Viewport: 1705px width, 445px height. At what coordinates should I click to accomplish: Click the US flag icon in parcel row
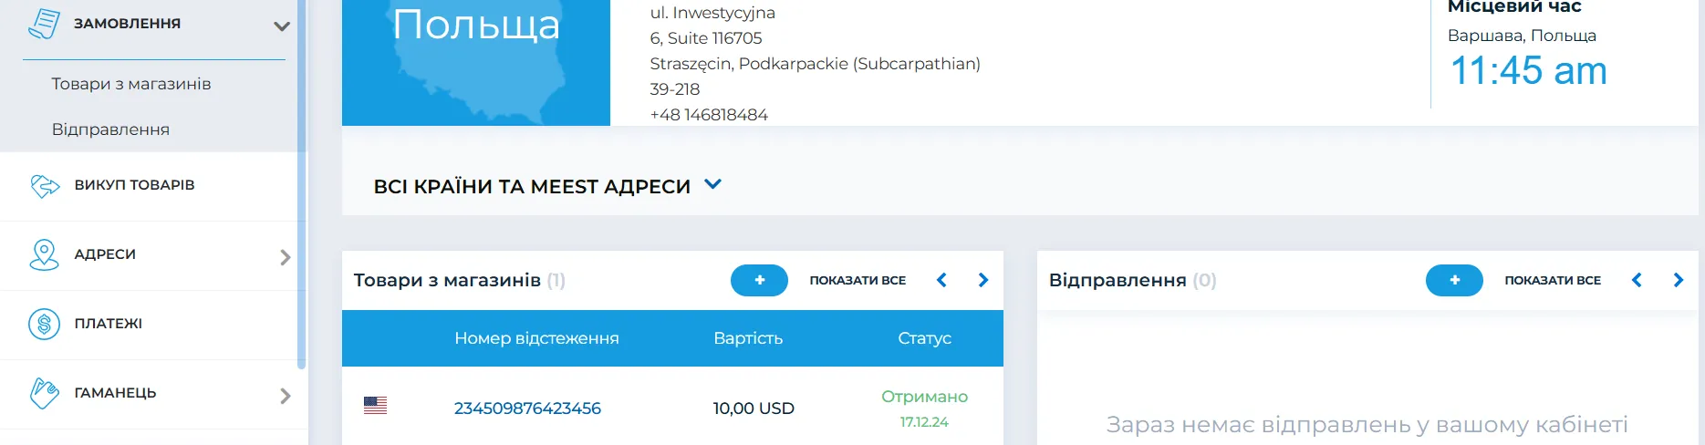[x=375, y=406]
